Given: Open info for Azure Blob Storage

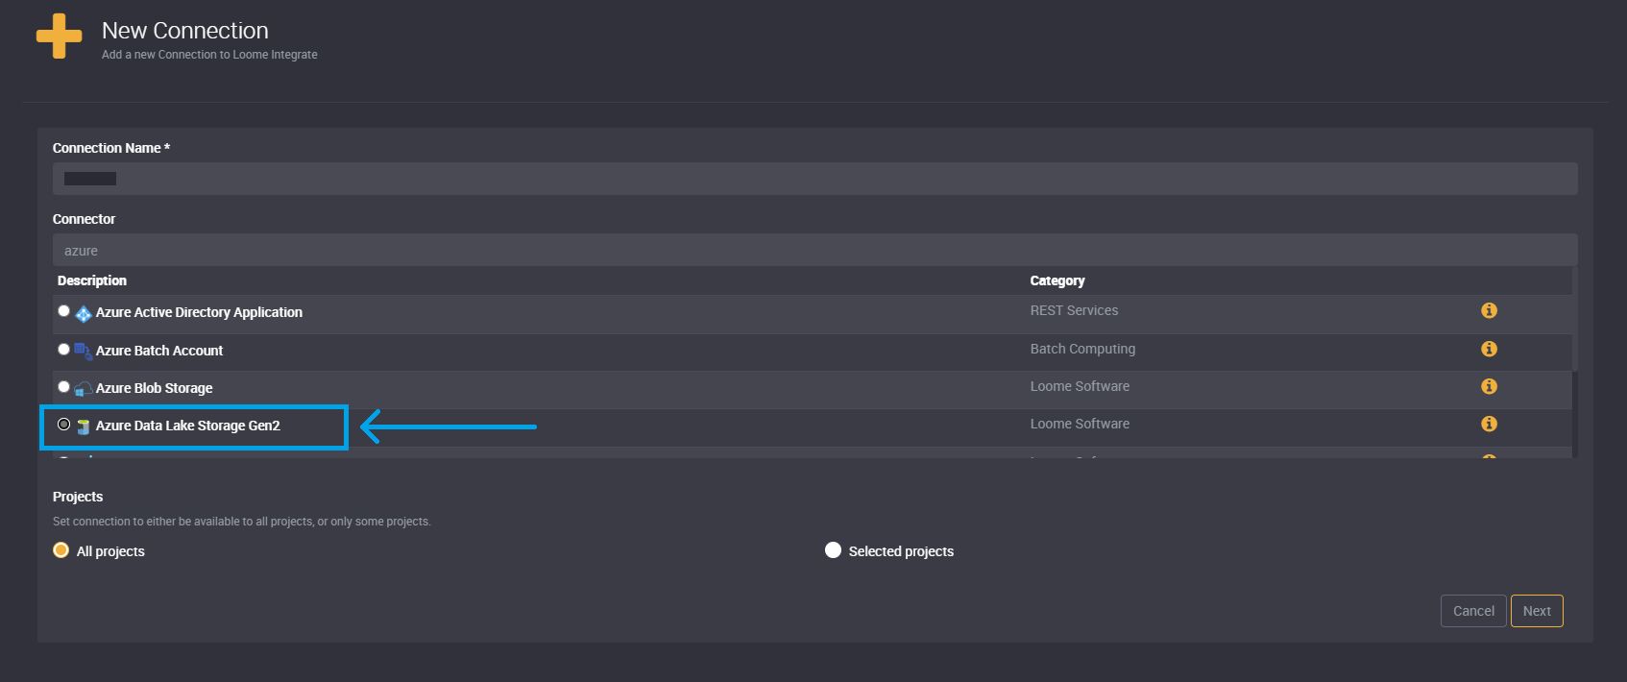Looking at the screenshot, I should coord(1489,386).
